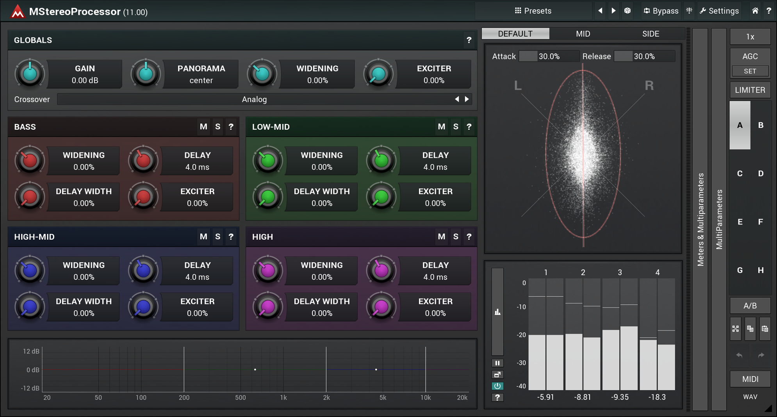This screenshot has width=777, height=417.
Task: Solo the Low-Mid band
Action: click(x=456, y=127)
